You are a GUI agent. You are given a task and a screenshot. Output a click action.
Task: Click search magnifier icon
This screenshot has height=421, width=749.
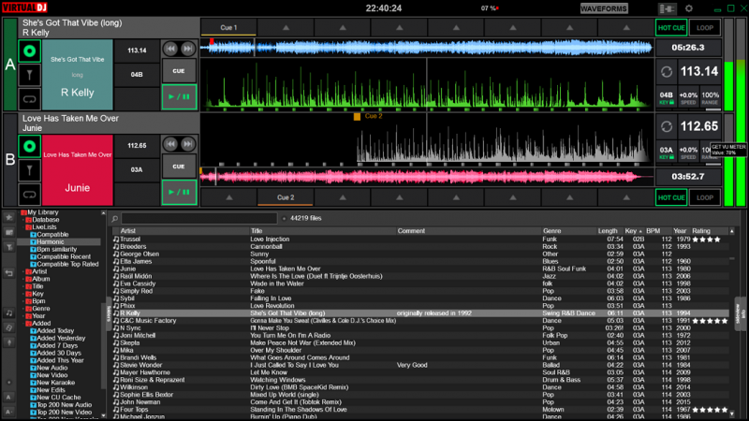[114, 219]
